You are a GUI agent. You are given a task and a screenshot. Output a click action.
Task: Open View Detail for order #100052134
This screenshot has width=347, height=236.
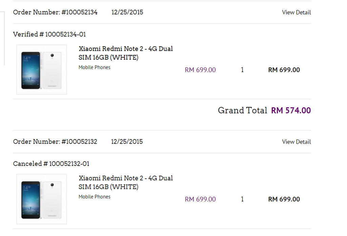click(x=296, y=13)
